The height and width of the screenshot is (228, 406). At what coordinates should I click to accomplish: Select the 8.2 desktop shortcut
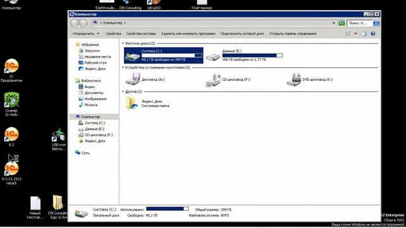point(11,137)
